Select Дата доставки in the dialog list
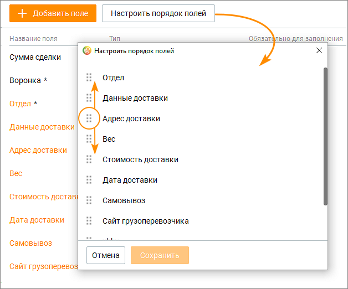The image size is (348, 289). pos(130,180)
